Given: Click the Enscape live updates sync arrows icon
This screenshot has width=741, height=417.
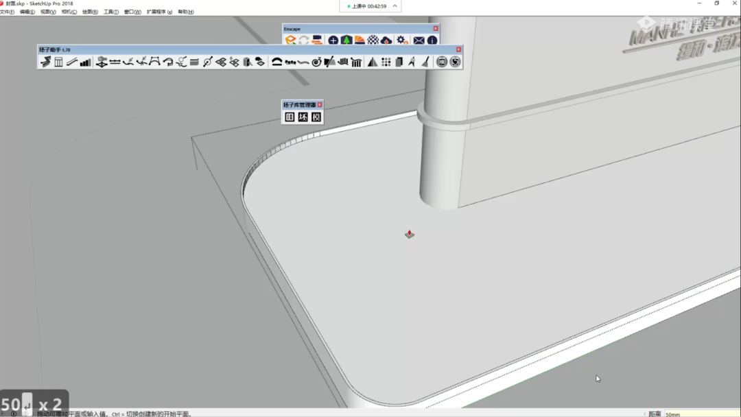Looking at the screenshot, I should point(304,40).
